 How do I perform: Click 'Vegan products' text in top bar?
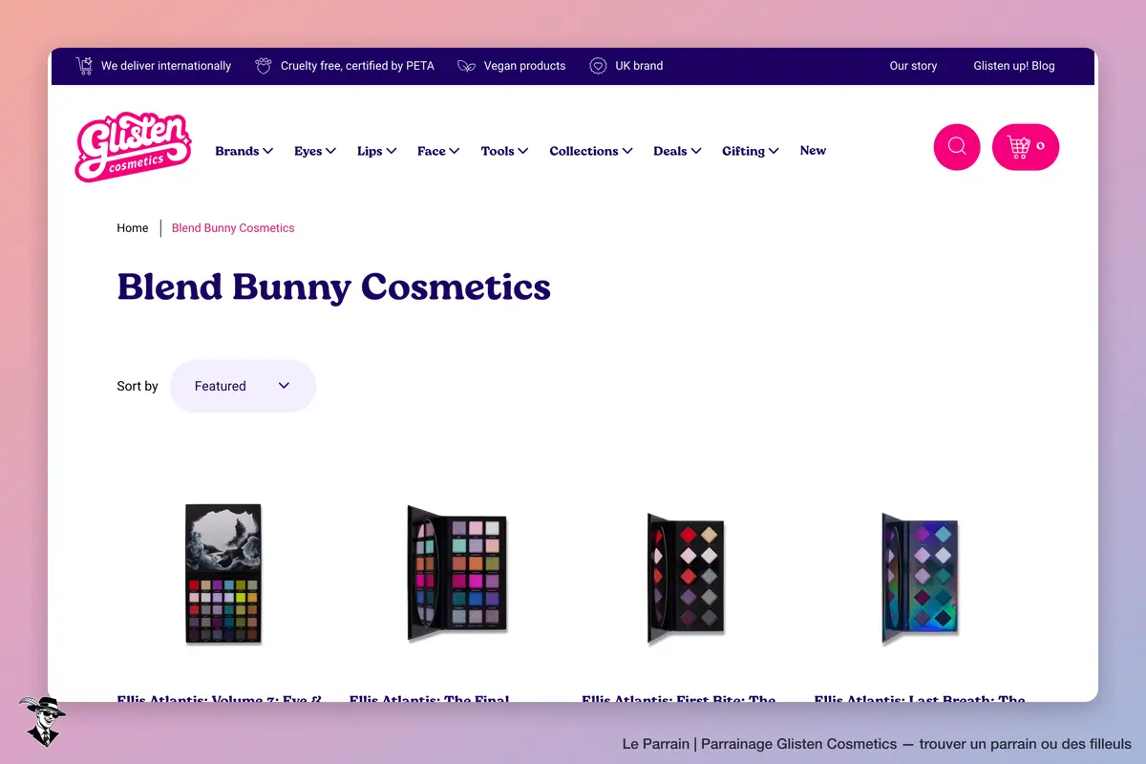(524, 66)
